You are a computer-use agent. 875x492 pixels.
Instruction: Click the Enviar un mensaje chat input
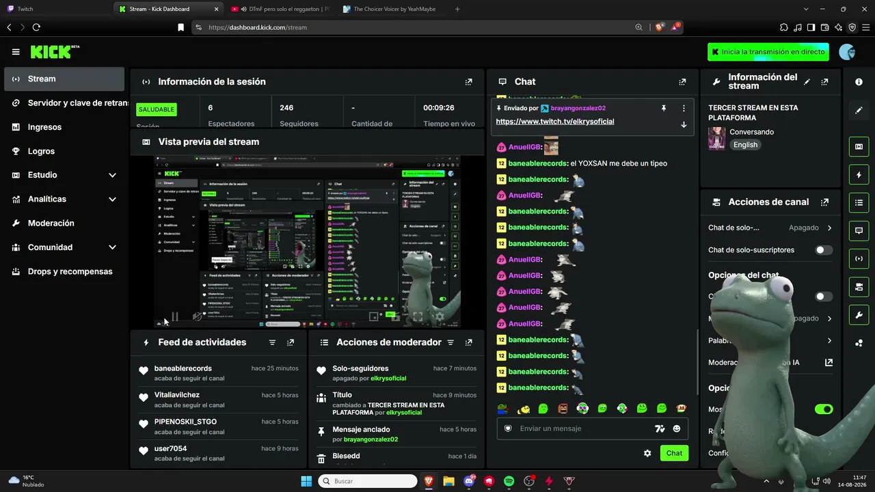click(x=581, y=428)
